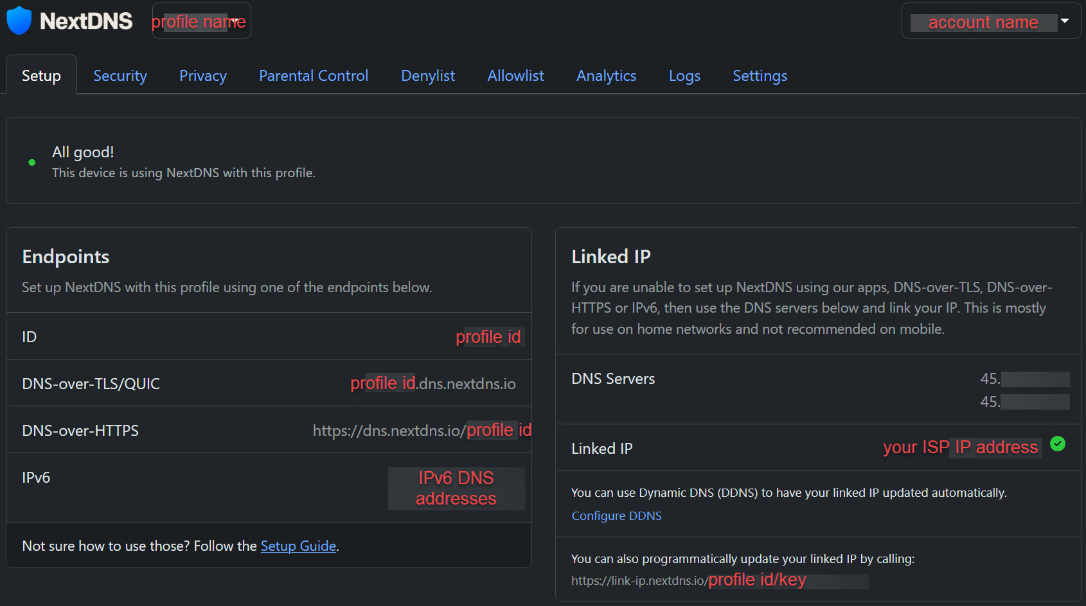Switch to the Logs tab
The width and height of the screenshot is (1086, 606).
(x=684, y=76)
